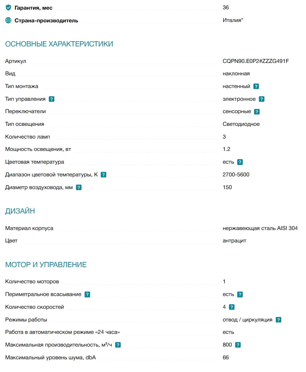This screenshot has width=306, height=372.
Task: Click the МОТОР И УПРАВЛЕНИЕ heading
Action: coord(46,265)
